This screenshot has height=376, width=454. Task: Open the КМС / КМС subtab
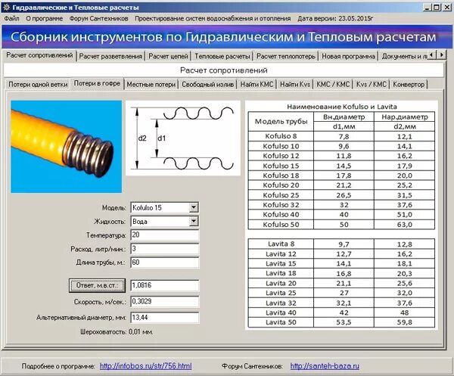pos(333,85)
